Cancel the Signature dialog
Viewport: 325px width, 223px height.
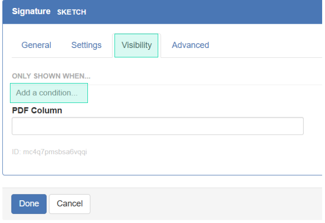pos(69,204)
